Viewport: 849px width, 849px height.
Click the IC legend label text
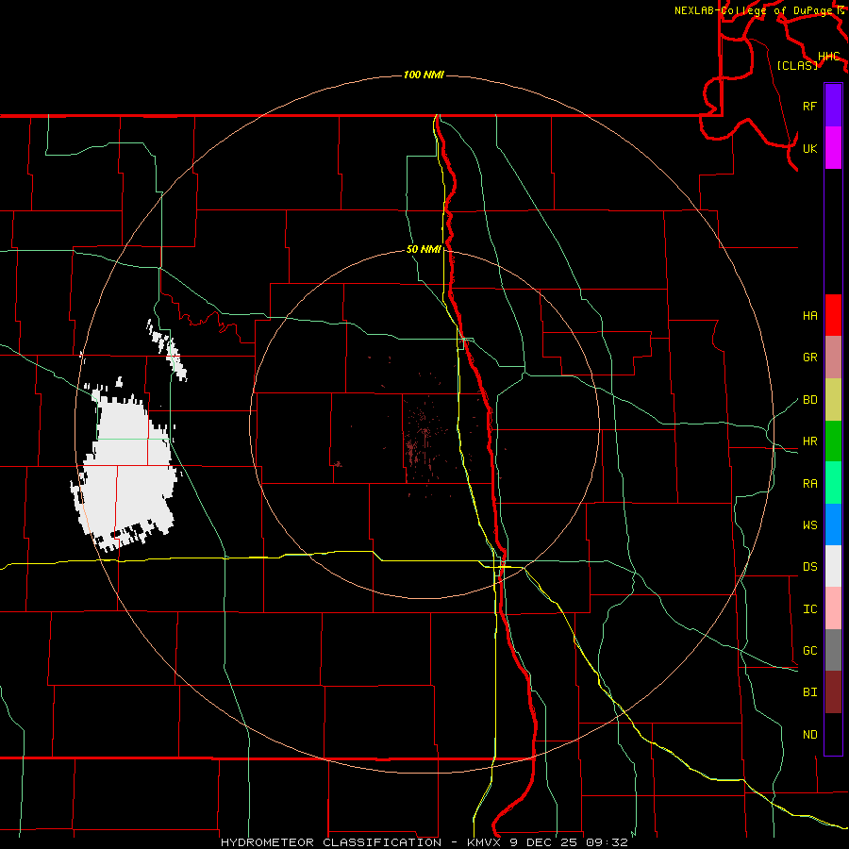coord(810,608)
